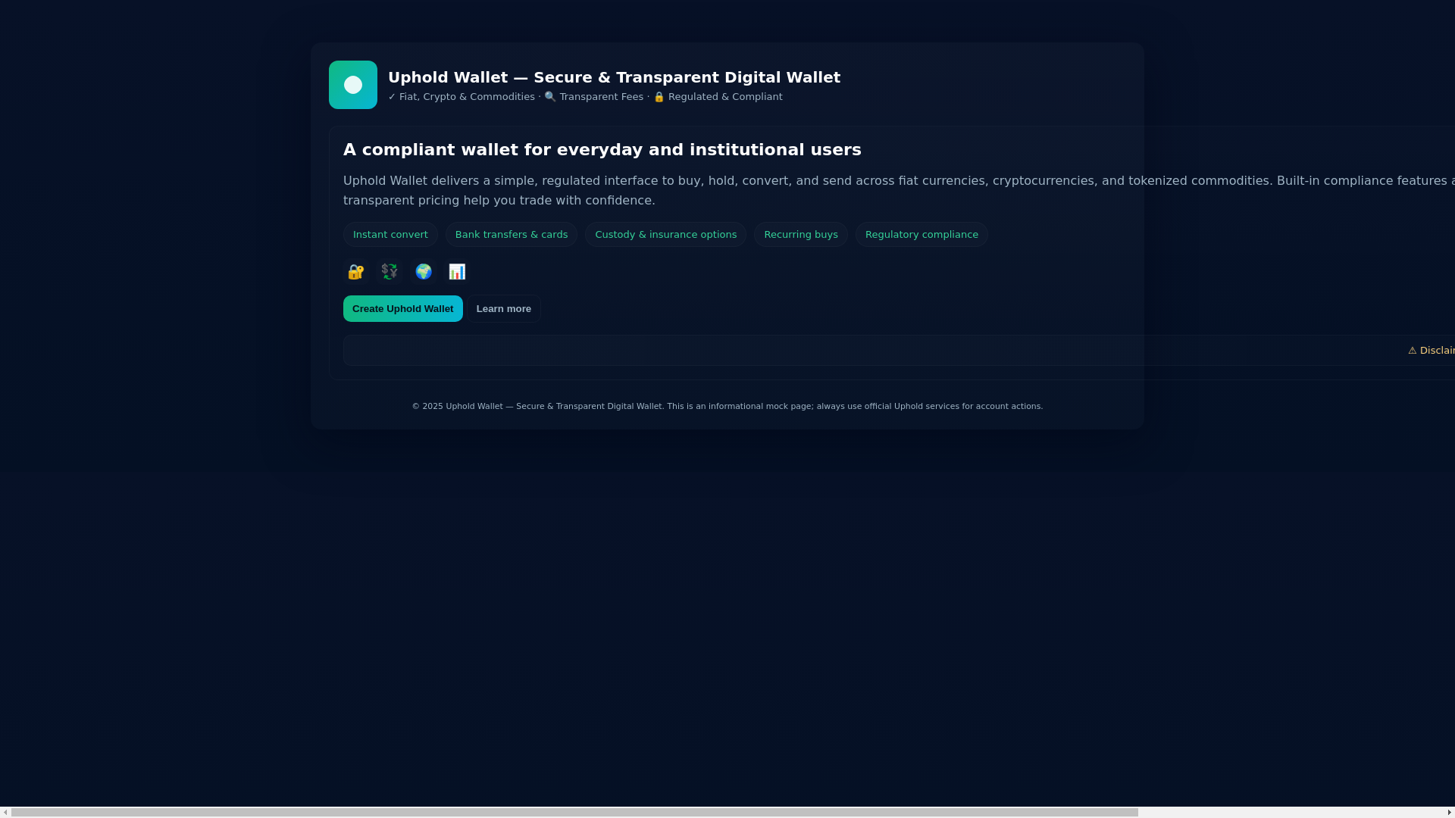
Task: Click the currency exchange emoji icon
Action: point(390,272)
